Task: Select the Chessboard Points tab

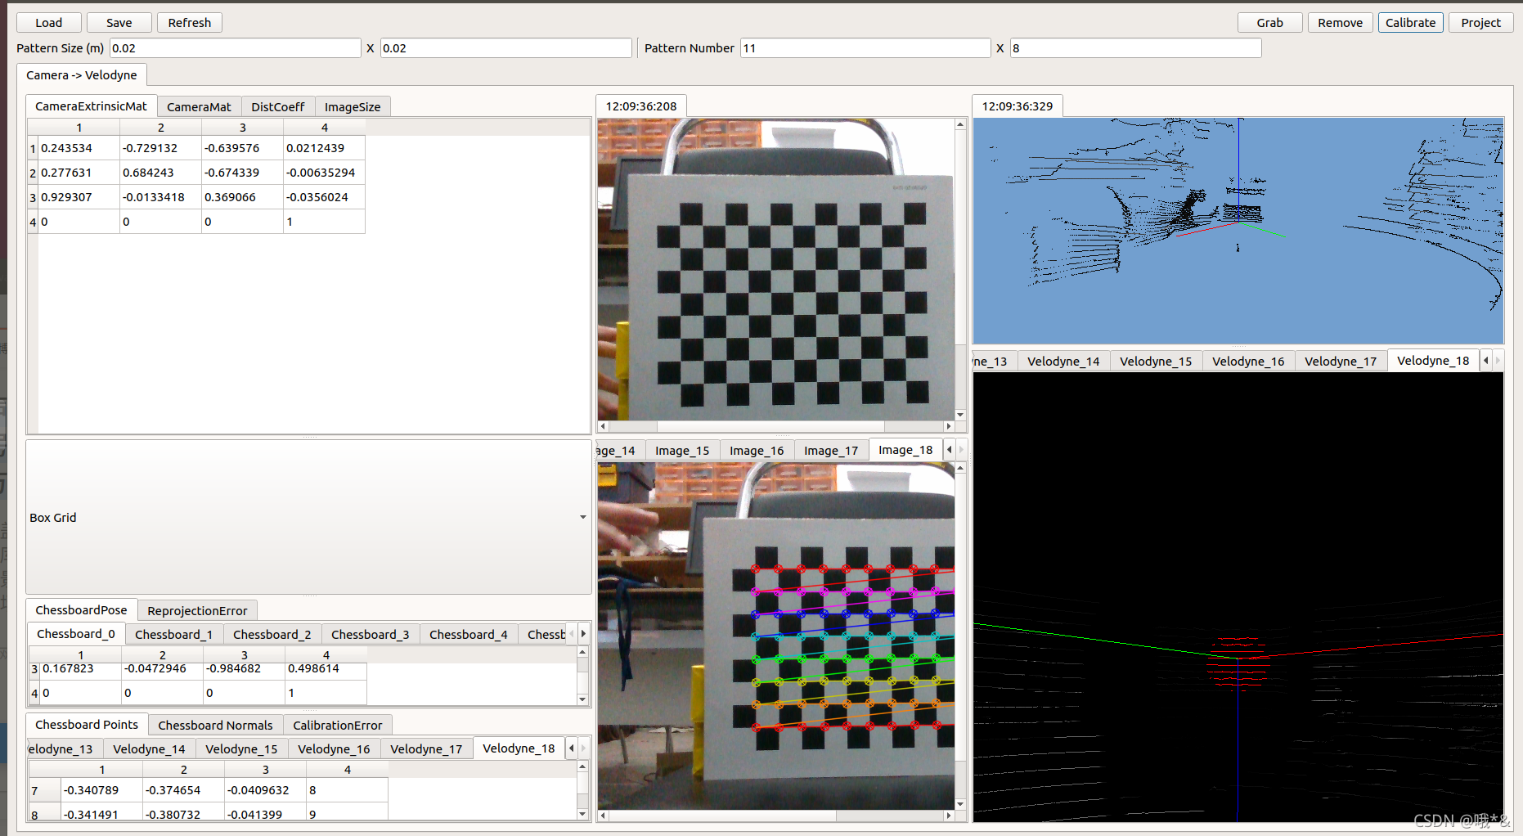Action: [87, 725]
